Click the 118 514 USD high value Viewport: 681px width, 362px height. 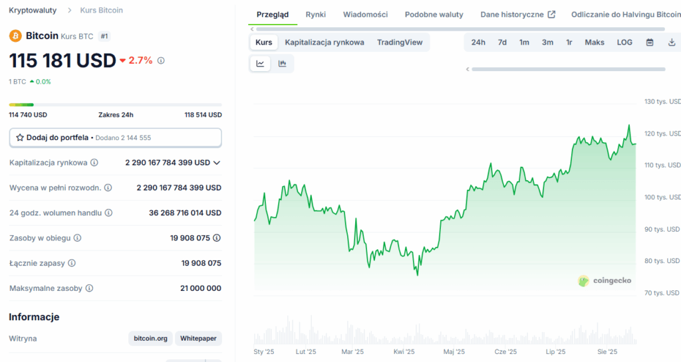(x=203, y=115)
